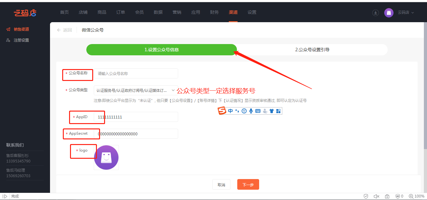Click the Sogou microphone voice input icon

pyautogui.click(x=251, y=111)
